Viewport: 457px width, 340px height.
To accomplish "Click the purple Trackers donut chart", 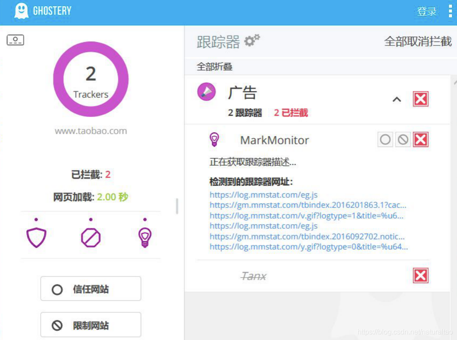I will click(91, 79).
